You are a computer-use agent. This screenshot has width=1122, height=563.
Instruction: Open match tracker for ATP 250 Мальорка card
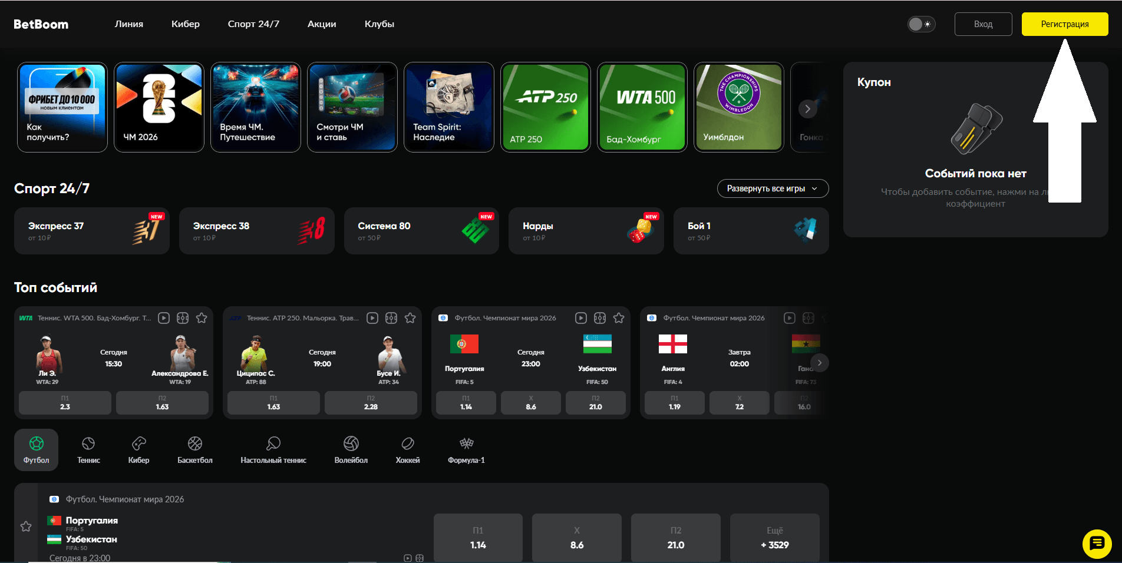(x=391, y=318)
